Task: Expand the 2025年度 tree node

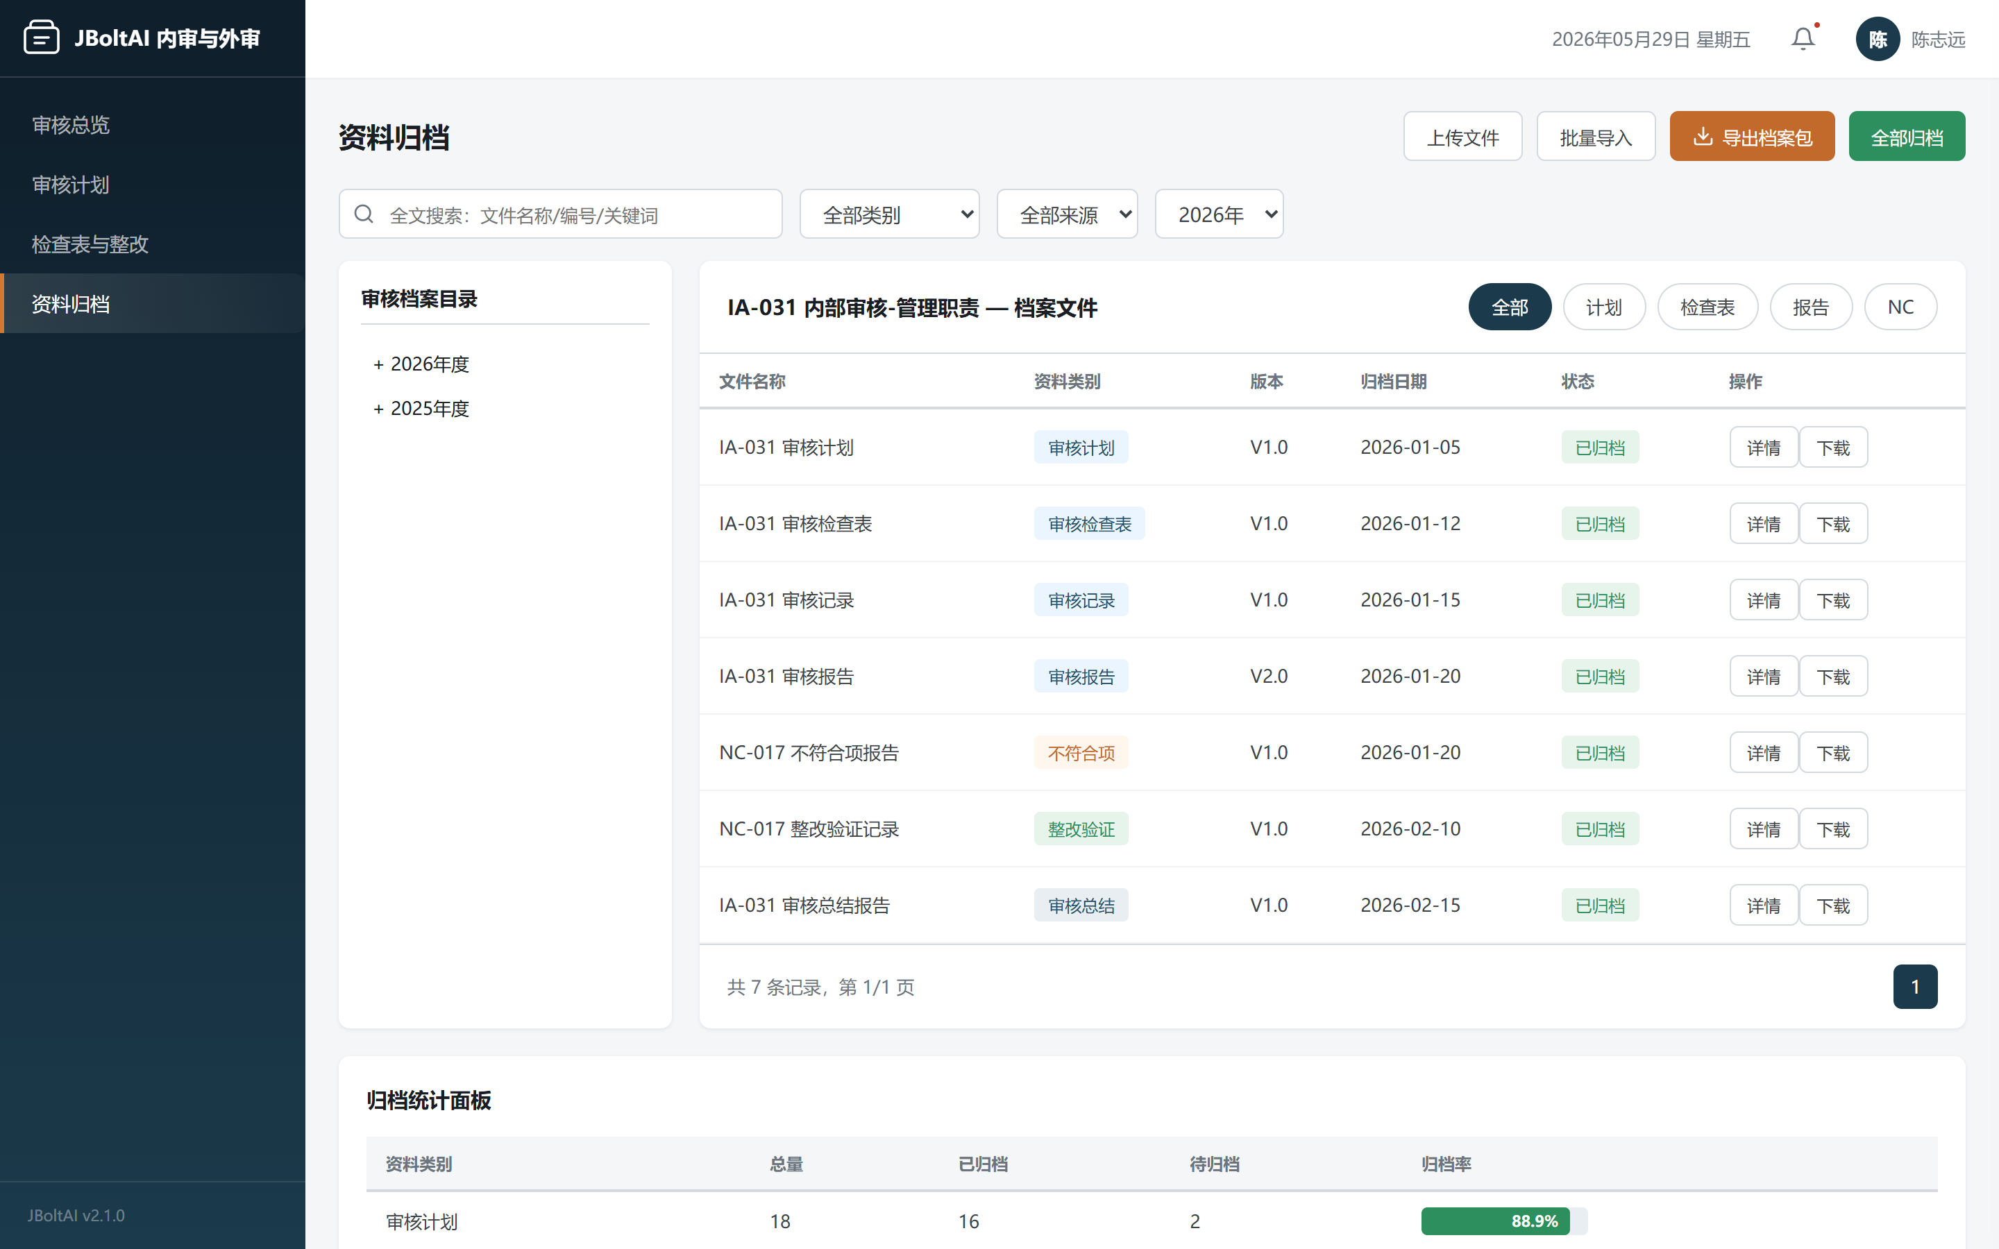Action: click(421, 409)
